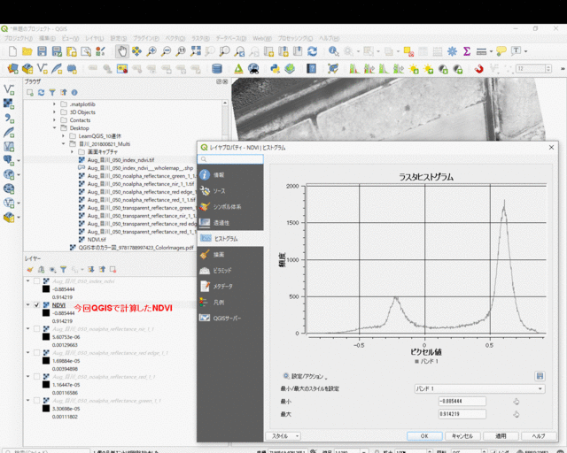The image size is (567, 453).
Task: Click the black color swatch under the NDVI layer
Action: click(x=46, y=313)
